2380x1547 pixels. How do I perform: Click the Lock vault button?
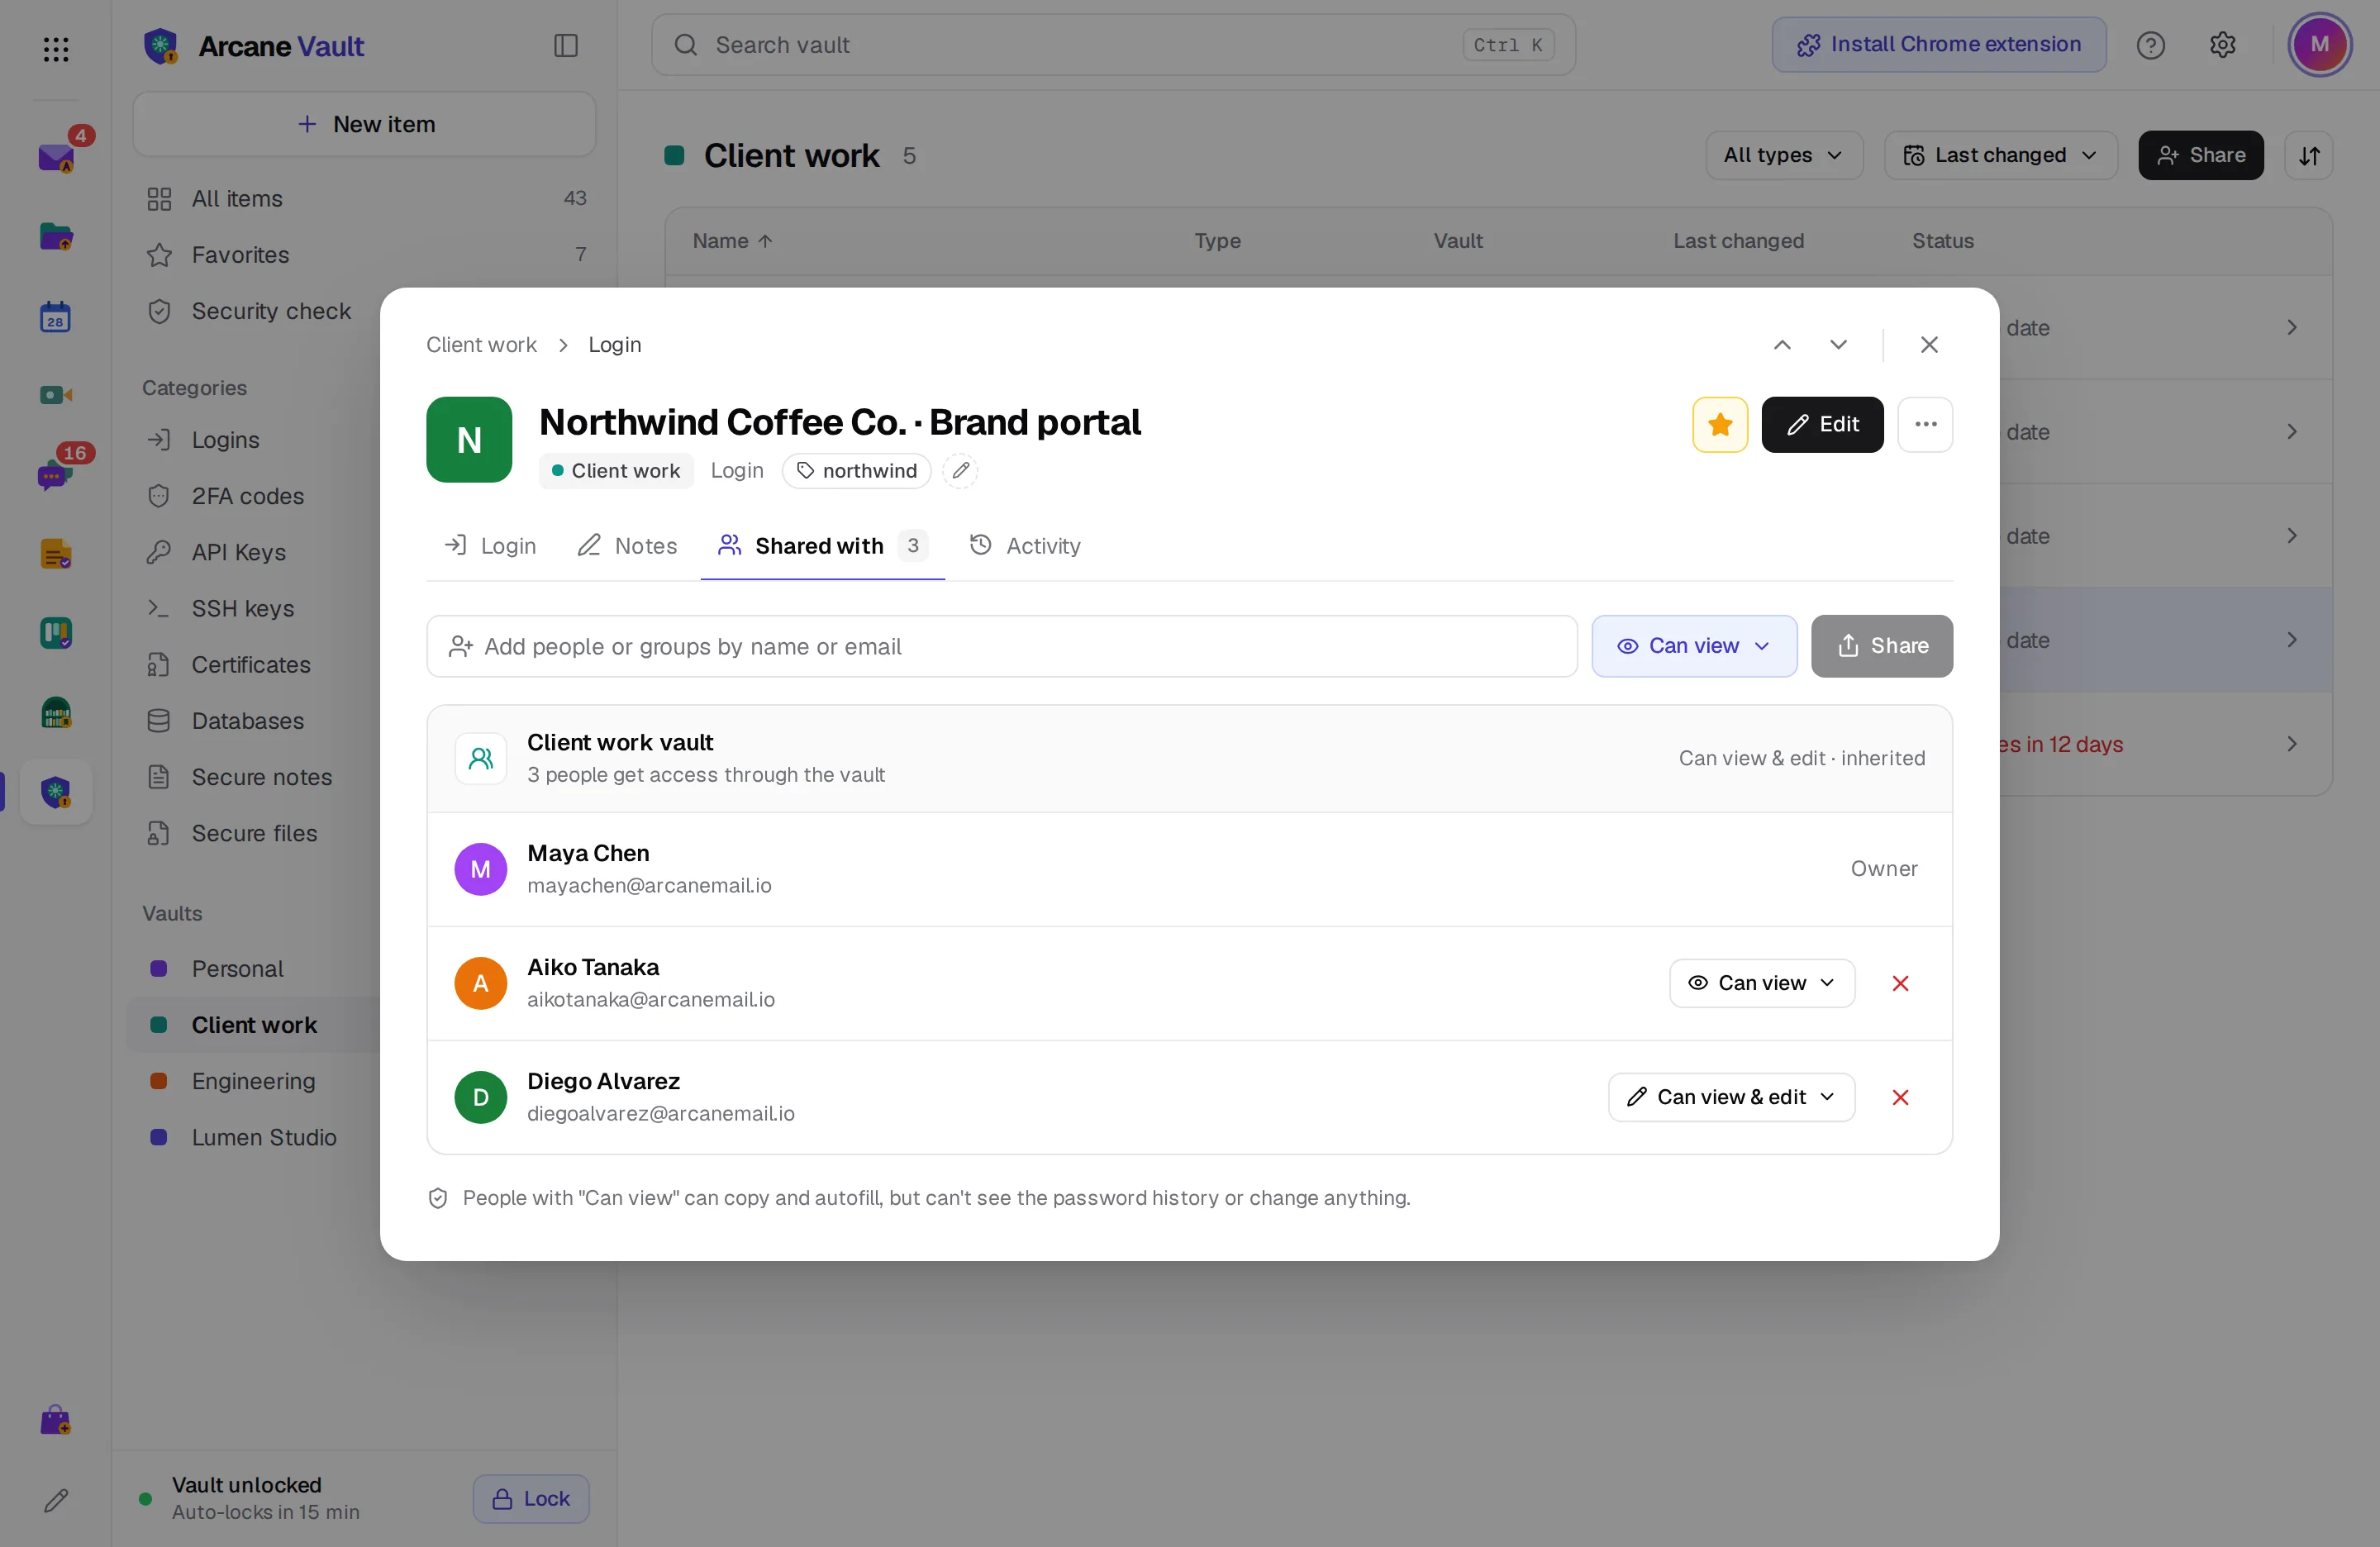531,1499
